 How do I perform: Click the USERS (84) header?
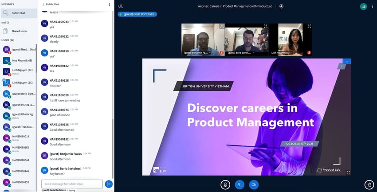tap(8, 40)
